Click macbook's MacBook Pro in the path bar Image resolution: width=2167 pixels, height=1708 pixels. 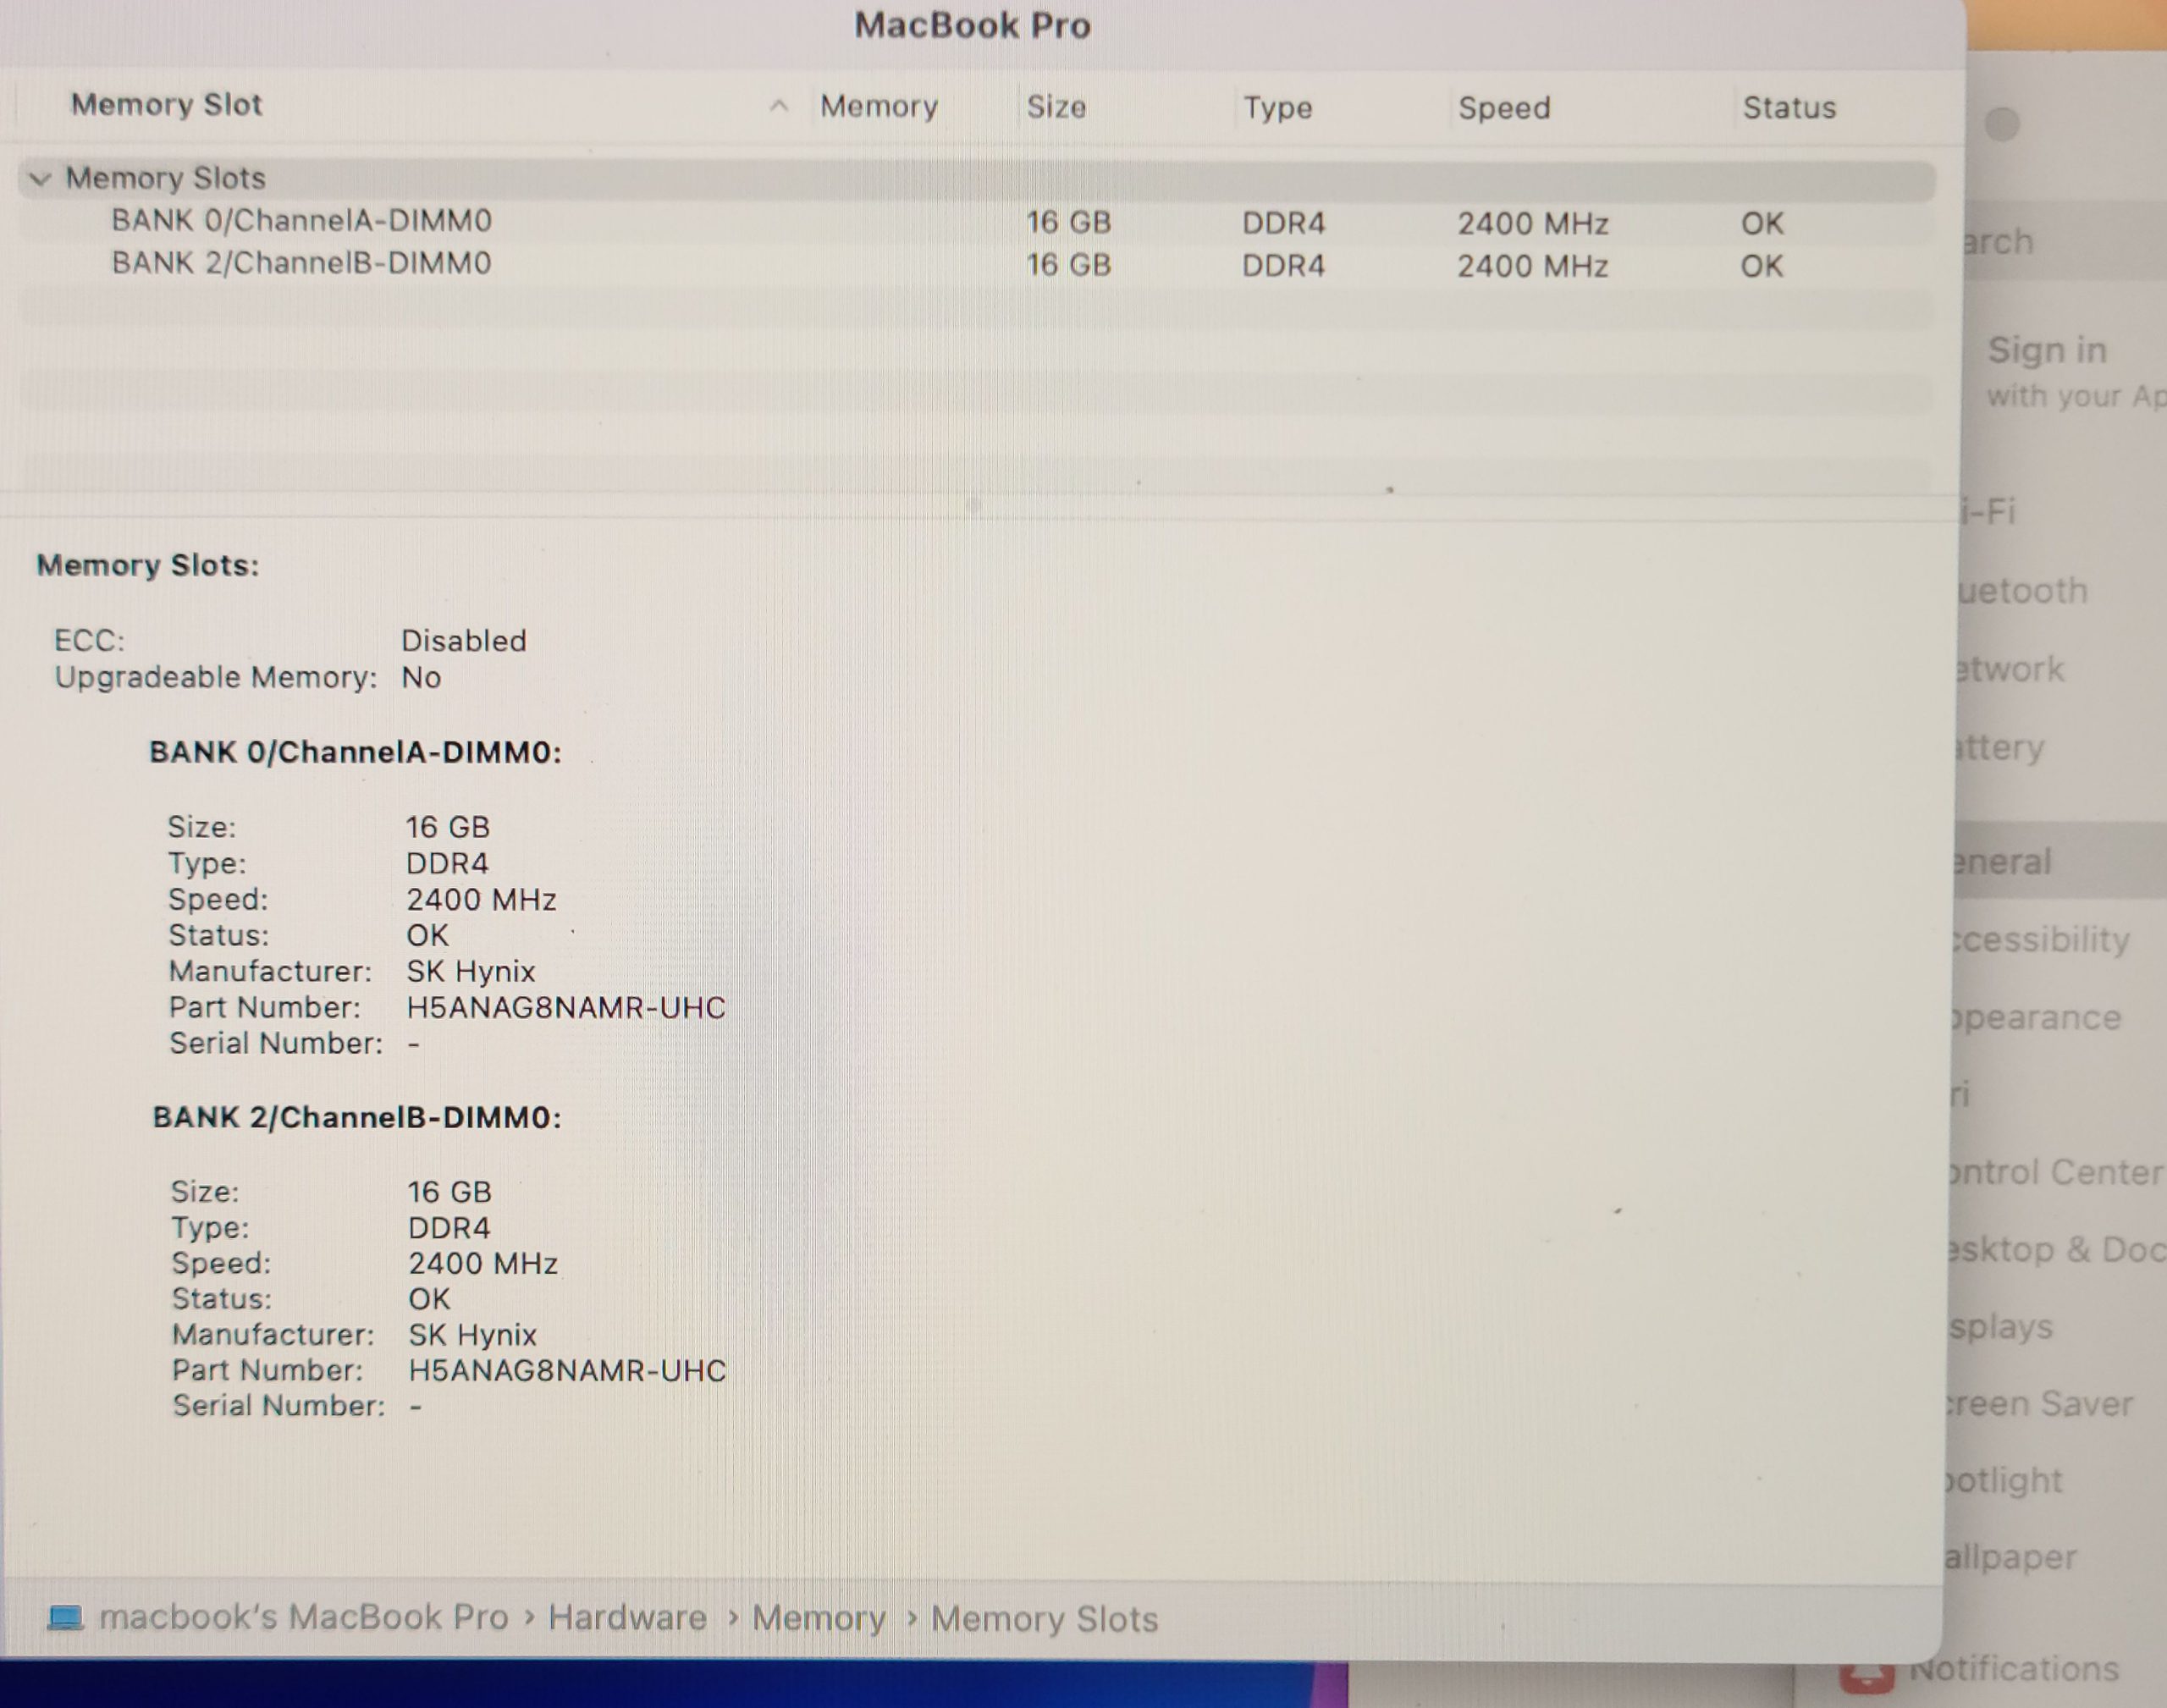point(303,1617)
